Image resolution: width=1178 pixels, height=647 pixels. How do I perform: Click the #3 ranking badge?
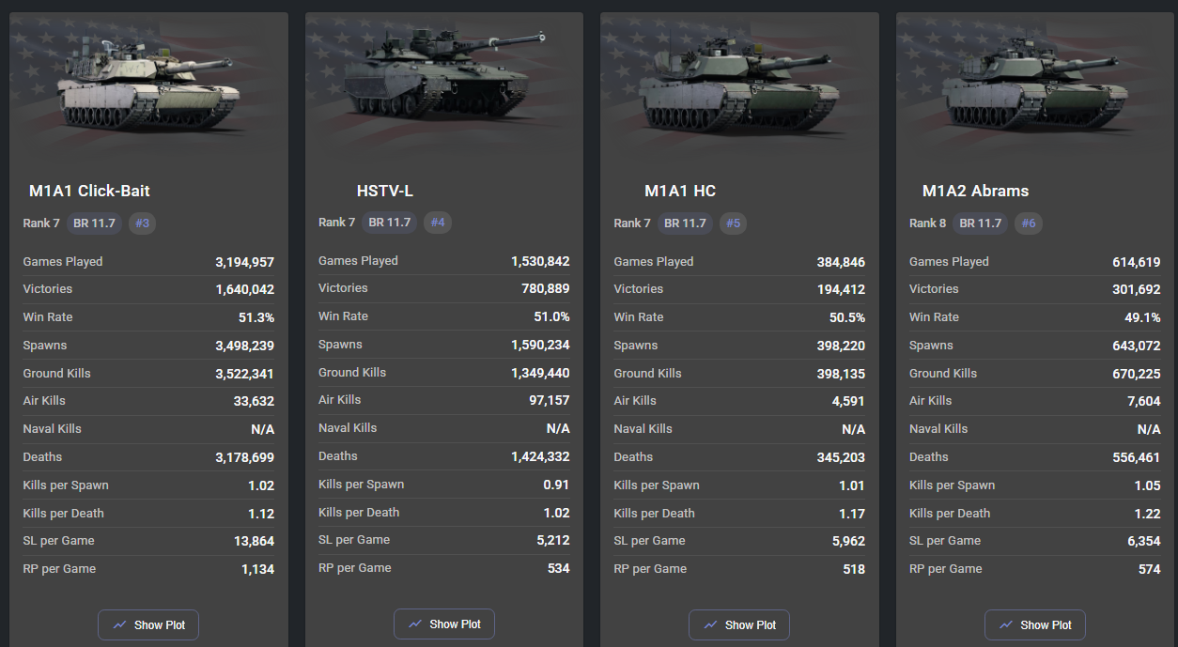click(143, 223)
